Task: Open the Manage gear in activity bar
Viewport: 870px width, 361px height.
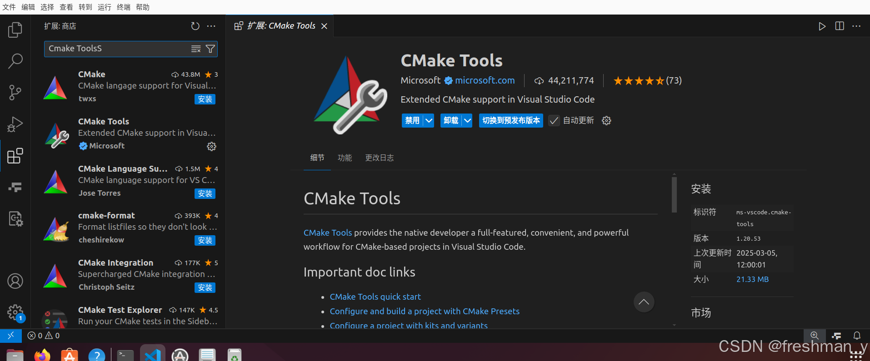Action: [x=15, y=312]
